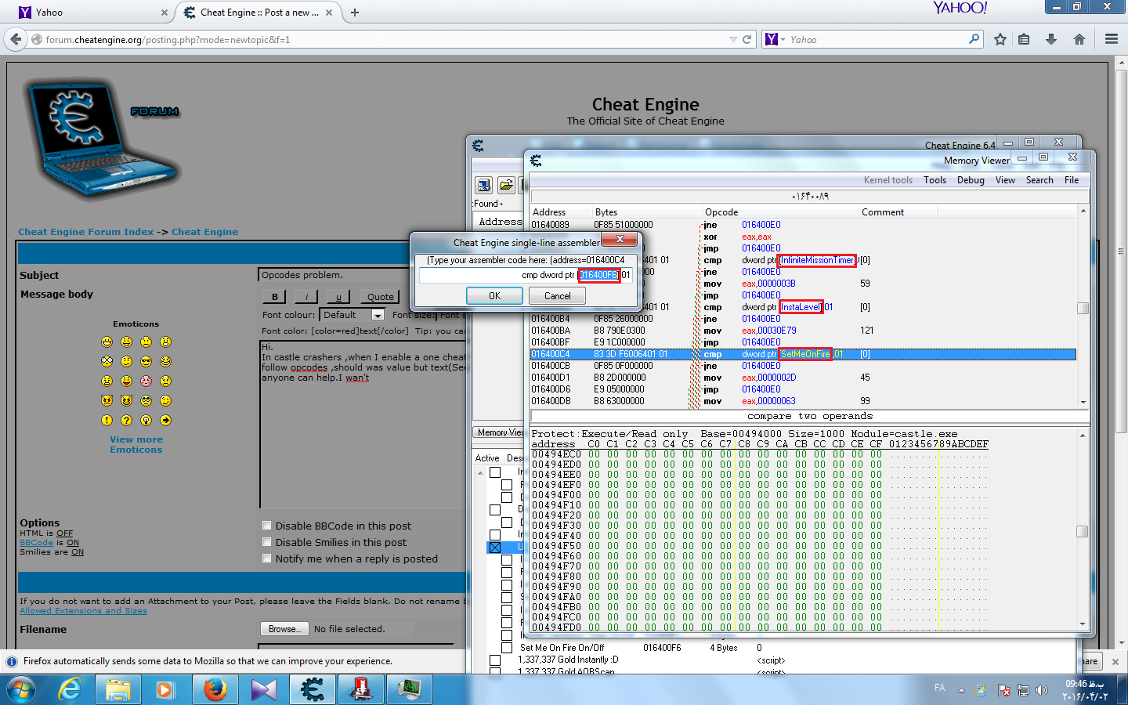Screen dimensions: 1128x705
Task: Enable Disable BBCode in this post
Action: (267, 526)
